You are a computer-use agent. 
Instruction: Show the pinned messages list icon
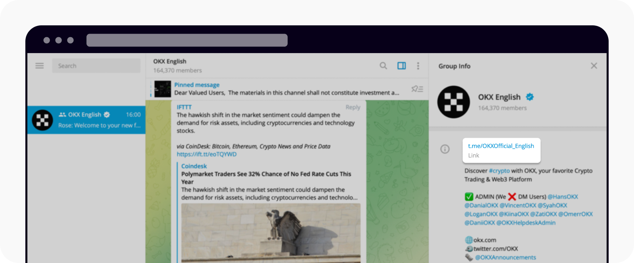click(417, 89)
